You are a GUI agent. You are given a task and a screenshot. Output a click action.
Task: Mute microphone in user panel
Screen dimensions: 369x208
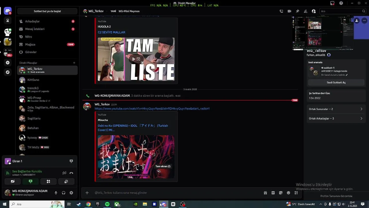pos(56,193)
